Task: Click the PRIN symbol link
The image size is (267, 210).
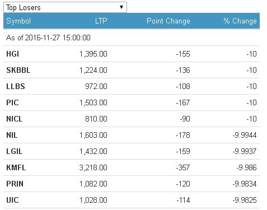Action: (x=15, y=184)
